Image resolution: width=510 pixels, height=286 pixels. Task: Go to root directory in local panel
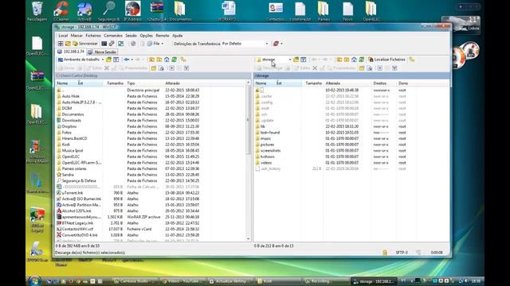click(159, 60)
